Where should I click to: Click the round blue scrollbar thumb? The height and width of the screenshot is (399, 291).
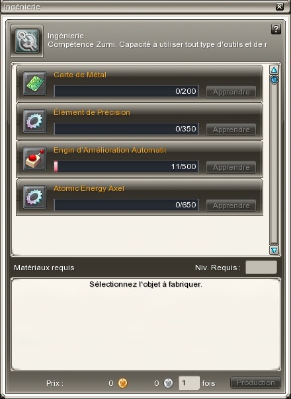(274, 80)
